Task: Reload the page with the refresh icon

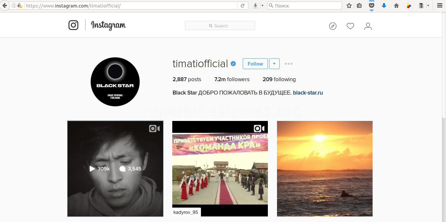Action: [242, 6]
